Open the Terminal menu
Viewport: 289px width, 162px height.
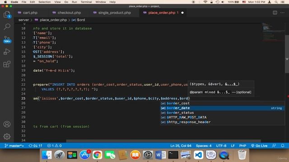point(86,2)
